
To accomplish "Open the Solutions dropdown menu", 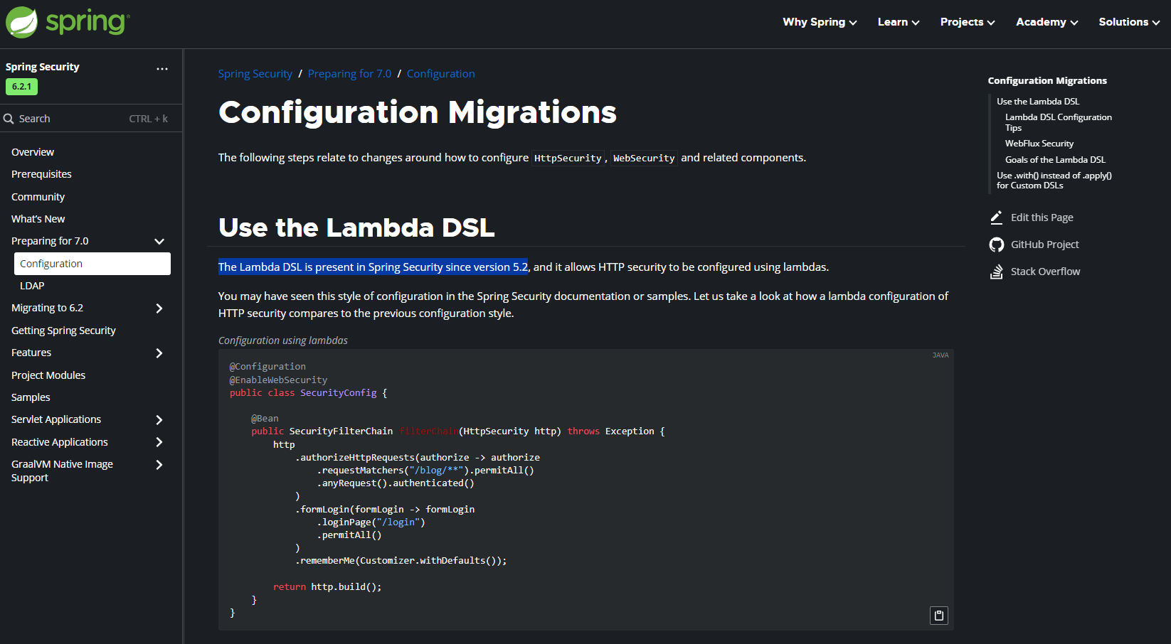I will coord(1129,22).
